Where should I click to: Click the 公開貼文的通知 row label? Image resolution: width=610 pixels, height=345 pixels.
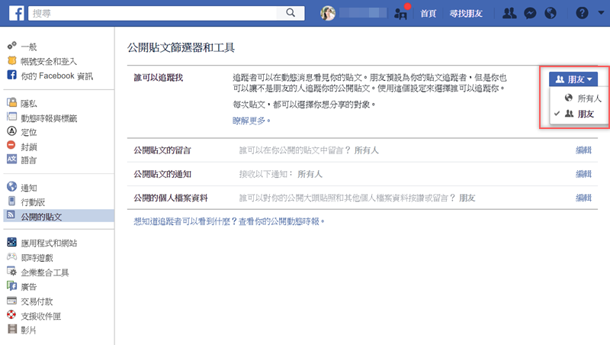pos(162,174)
